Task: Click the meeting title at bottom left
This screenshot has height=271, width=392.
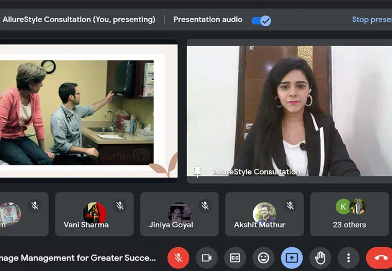Action: click(78, 258)
